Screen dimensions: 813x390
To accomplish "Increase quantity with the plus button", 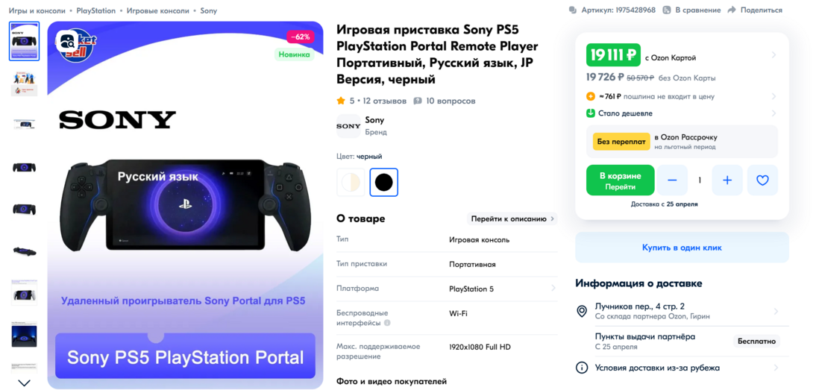I will click(727, 180).
